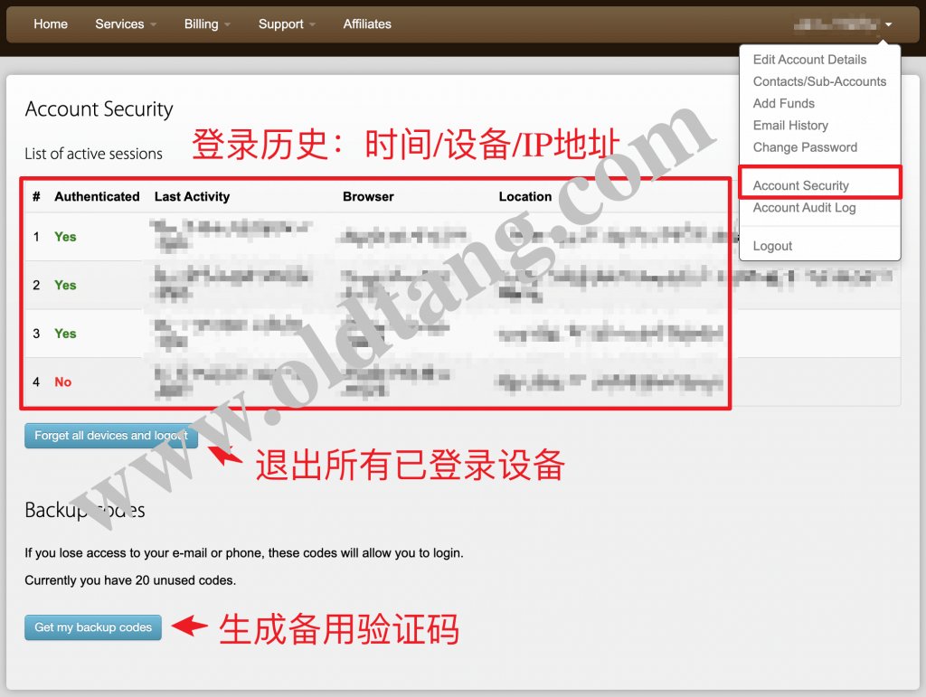Screen dimensions: 926x697
Task: Expand the Services dropdown menu
Action: click(125, 24)
